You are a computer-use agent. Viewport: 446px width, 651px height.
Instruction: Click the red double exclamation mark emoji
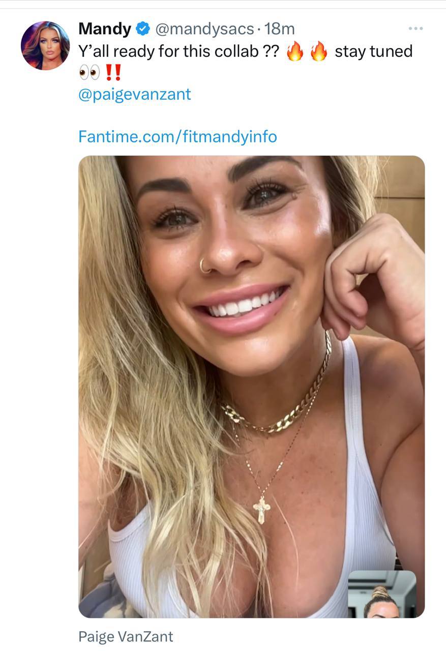pyautogui.click(x=113, y=73)
